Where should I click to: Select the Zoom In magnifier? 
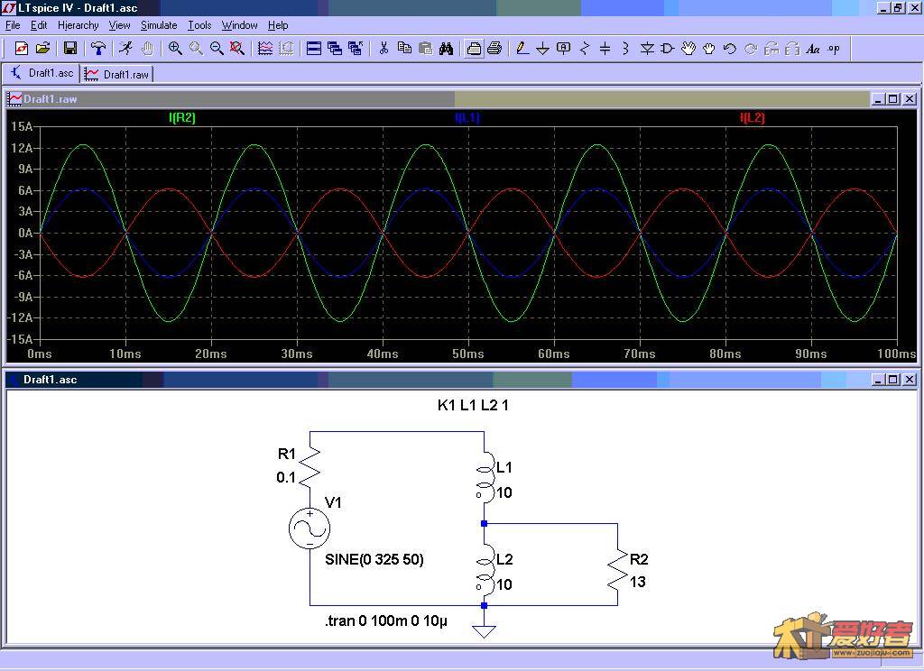click(175, 49)
